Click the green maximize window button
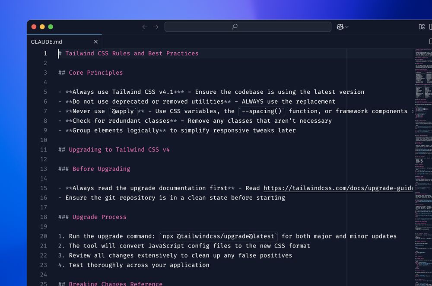 [x=51, y=27]
